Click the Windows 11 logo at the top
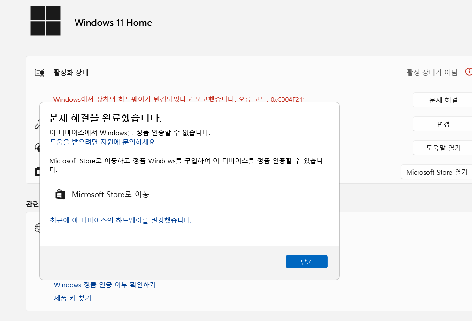 [45, 21]
